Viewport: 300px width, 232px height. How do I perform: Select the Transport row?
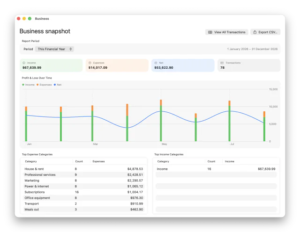tap(84, 204)
